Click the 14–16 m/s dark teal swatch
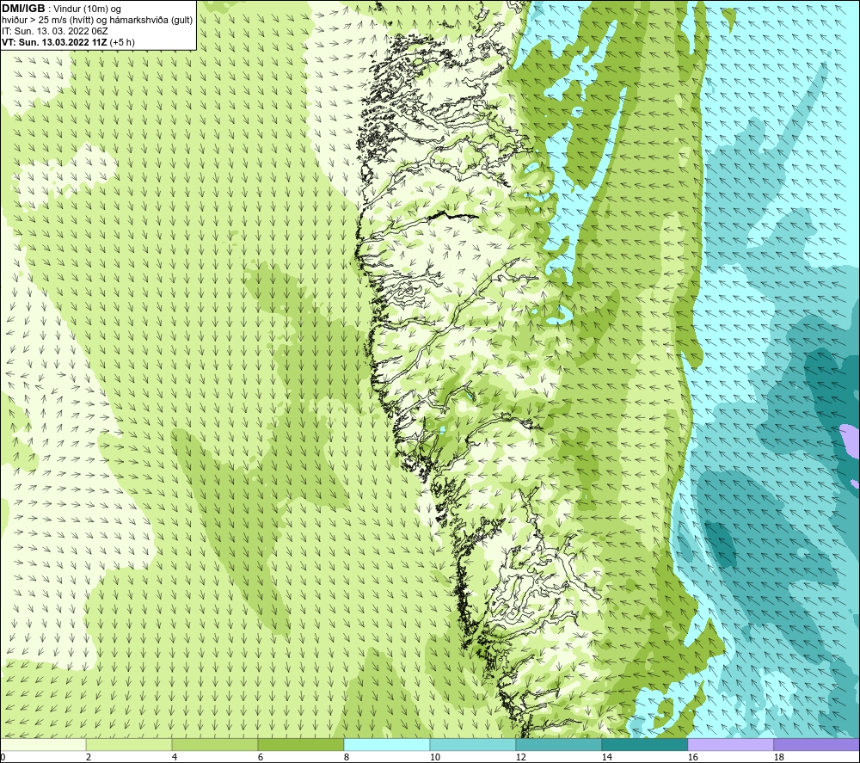Viewport: 860px width, 763px height. click(x=644, y=744)
